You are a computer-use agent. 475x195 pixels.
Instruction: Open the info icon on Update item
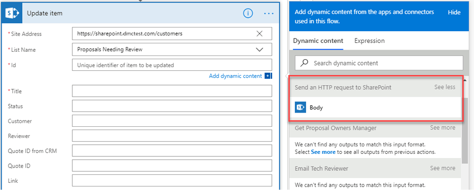[x=248, y=13]
